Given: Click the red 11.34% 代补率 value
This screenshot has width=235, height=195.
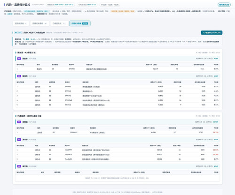Looking at the screenshot, I should (x=216, y=155).
